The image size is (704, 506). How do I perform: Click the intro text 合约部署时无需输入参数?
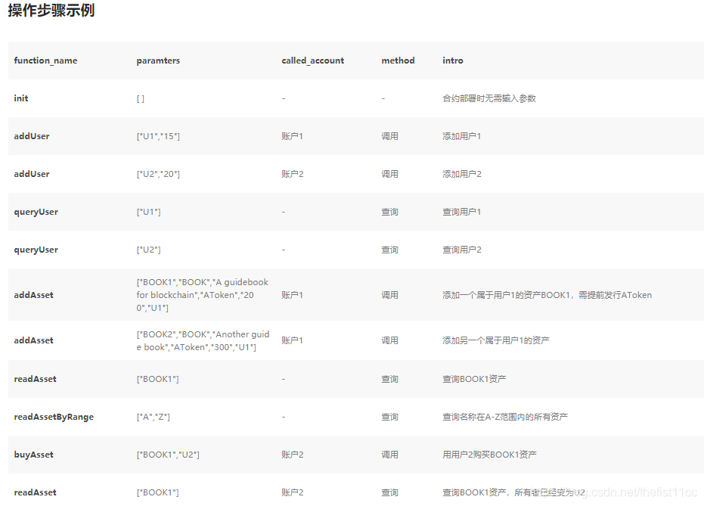click(x=489, y=98)
